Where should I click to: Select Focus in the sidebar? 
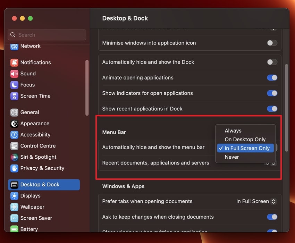(x=27, y=85)
